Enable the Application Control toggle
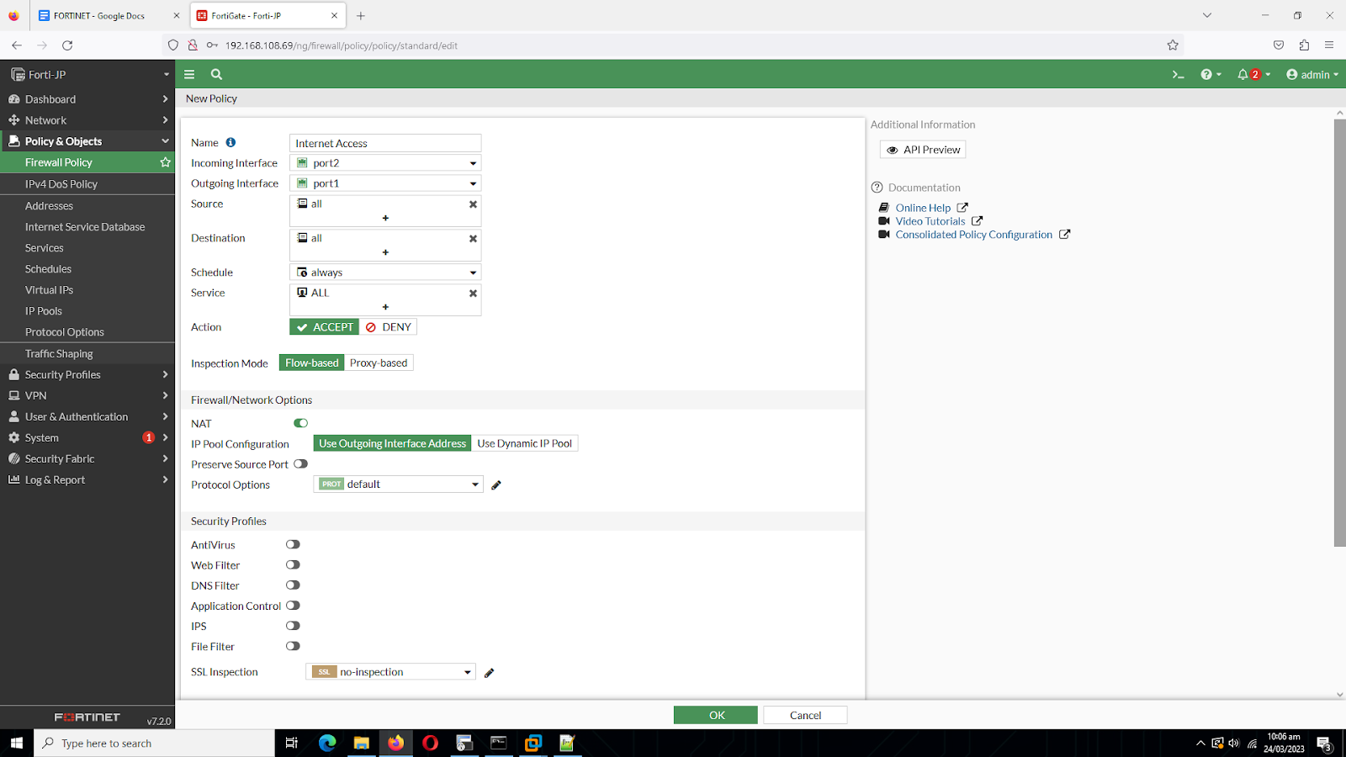 click(293, 605)
